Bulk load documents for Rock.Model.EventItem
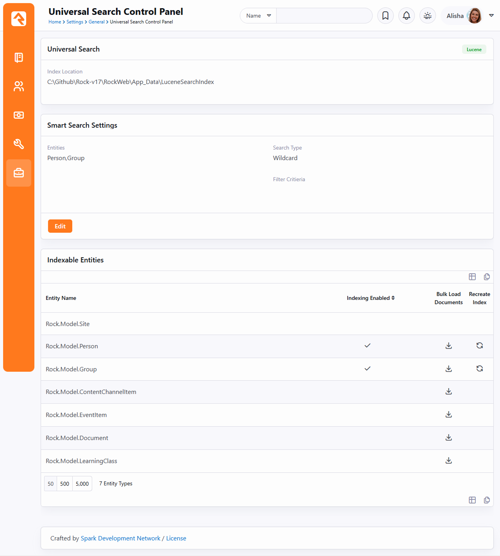The height and width of the screenshot is (556, 500). 448,414
